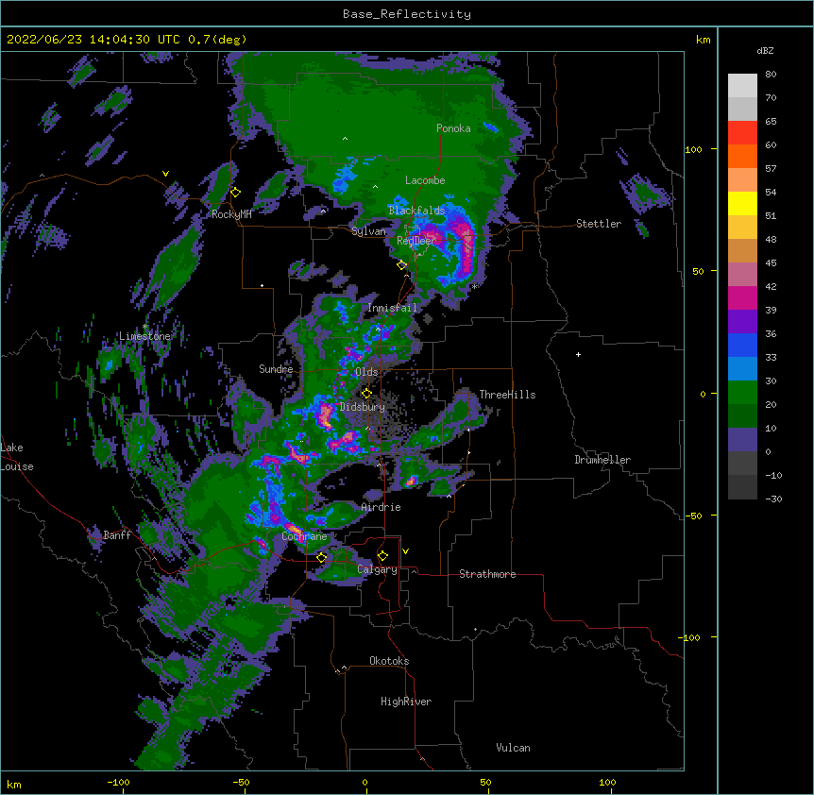
Task: Select the Vulcan label
Action: pyautogui.click(x=513, y=748)
